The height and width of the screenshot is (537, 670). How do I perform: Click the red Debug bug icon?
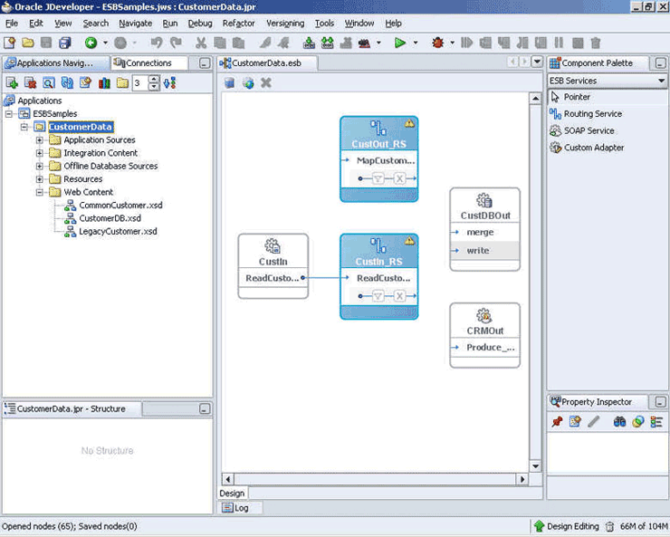click(437, 43)
